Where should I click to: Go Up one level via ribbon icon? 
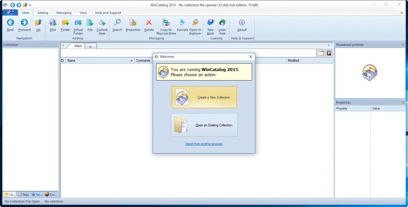tap(38, 23)
